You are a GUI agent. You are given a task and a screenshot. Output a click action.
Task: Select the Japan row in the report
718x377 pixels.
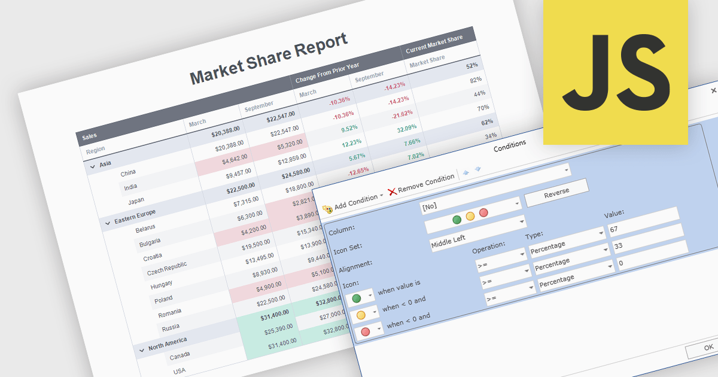click(x=136, y=200)
